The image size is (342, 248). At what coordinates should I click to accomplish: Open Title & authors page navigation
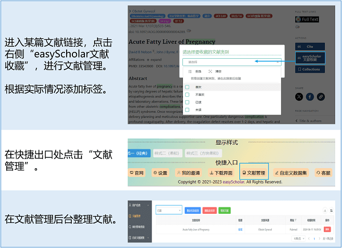[x=308, y=121]
